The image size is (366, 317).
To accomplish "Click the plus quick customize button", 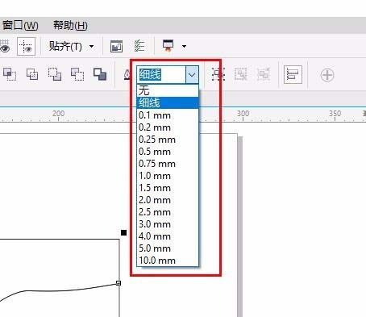I will click(x=327, y=75).
